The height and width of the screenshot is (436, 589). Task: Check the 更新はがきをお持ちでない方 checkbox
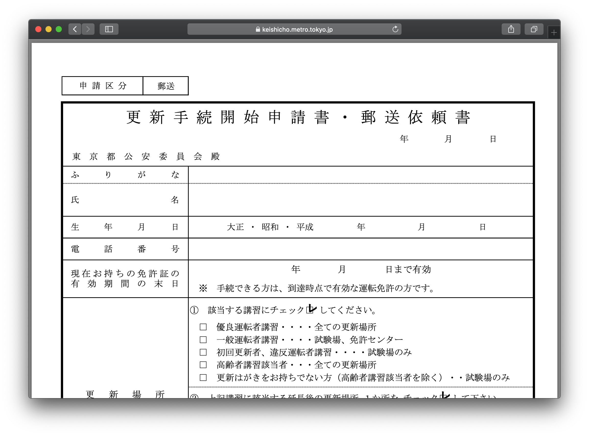203,377
